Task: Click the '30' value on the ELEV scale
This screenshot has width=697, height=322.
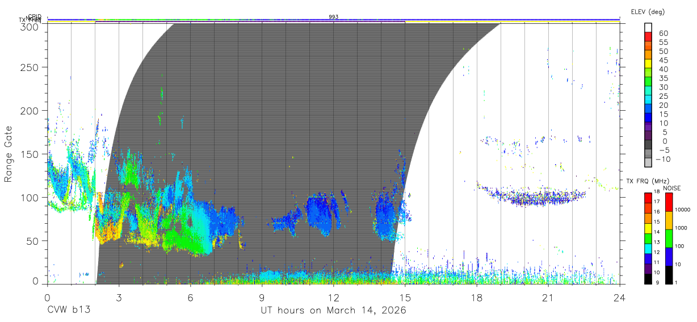Action: [663, 87]
